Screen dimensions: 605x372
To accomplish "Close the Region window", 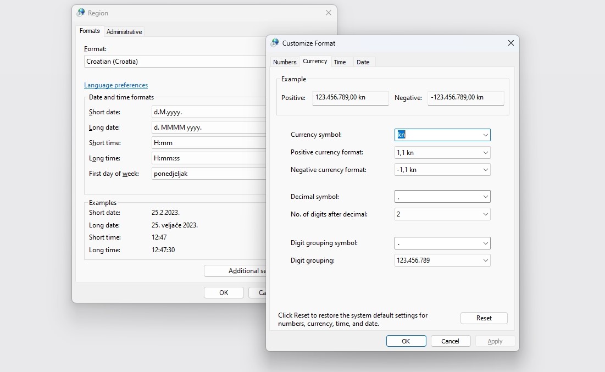I will click(x=328, y=13).
